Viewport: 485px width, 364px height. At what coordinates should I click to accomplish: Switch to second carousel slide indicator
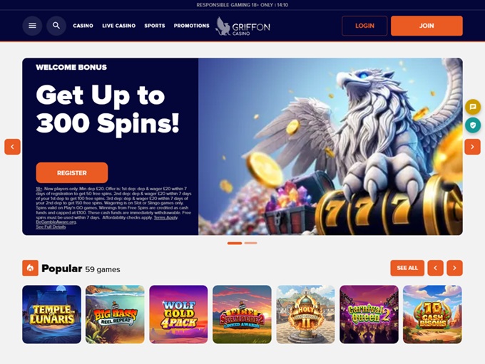pos(250,243)
